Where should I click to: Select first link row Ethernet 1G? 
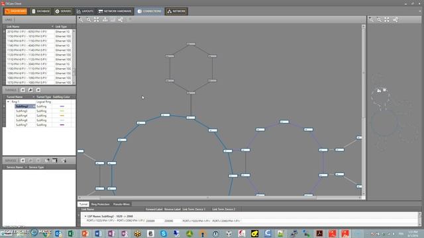(x=38, y=32)
